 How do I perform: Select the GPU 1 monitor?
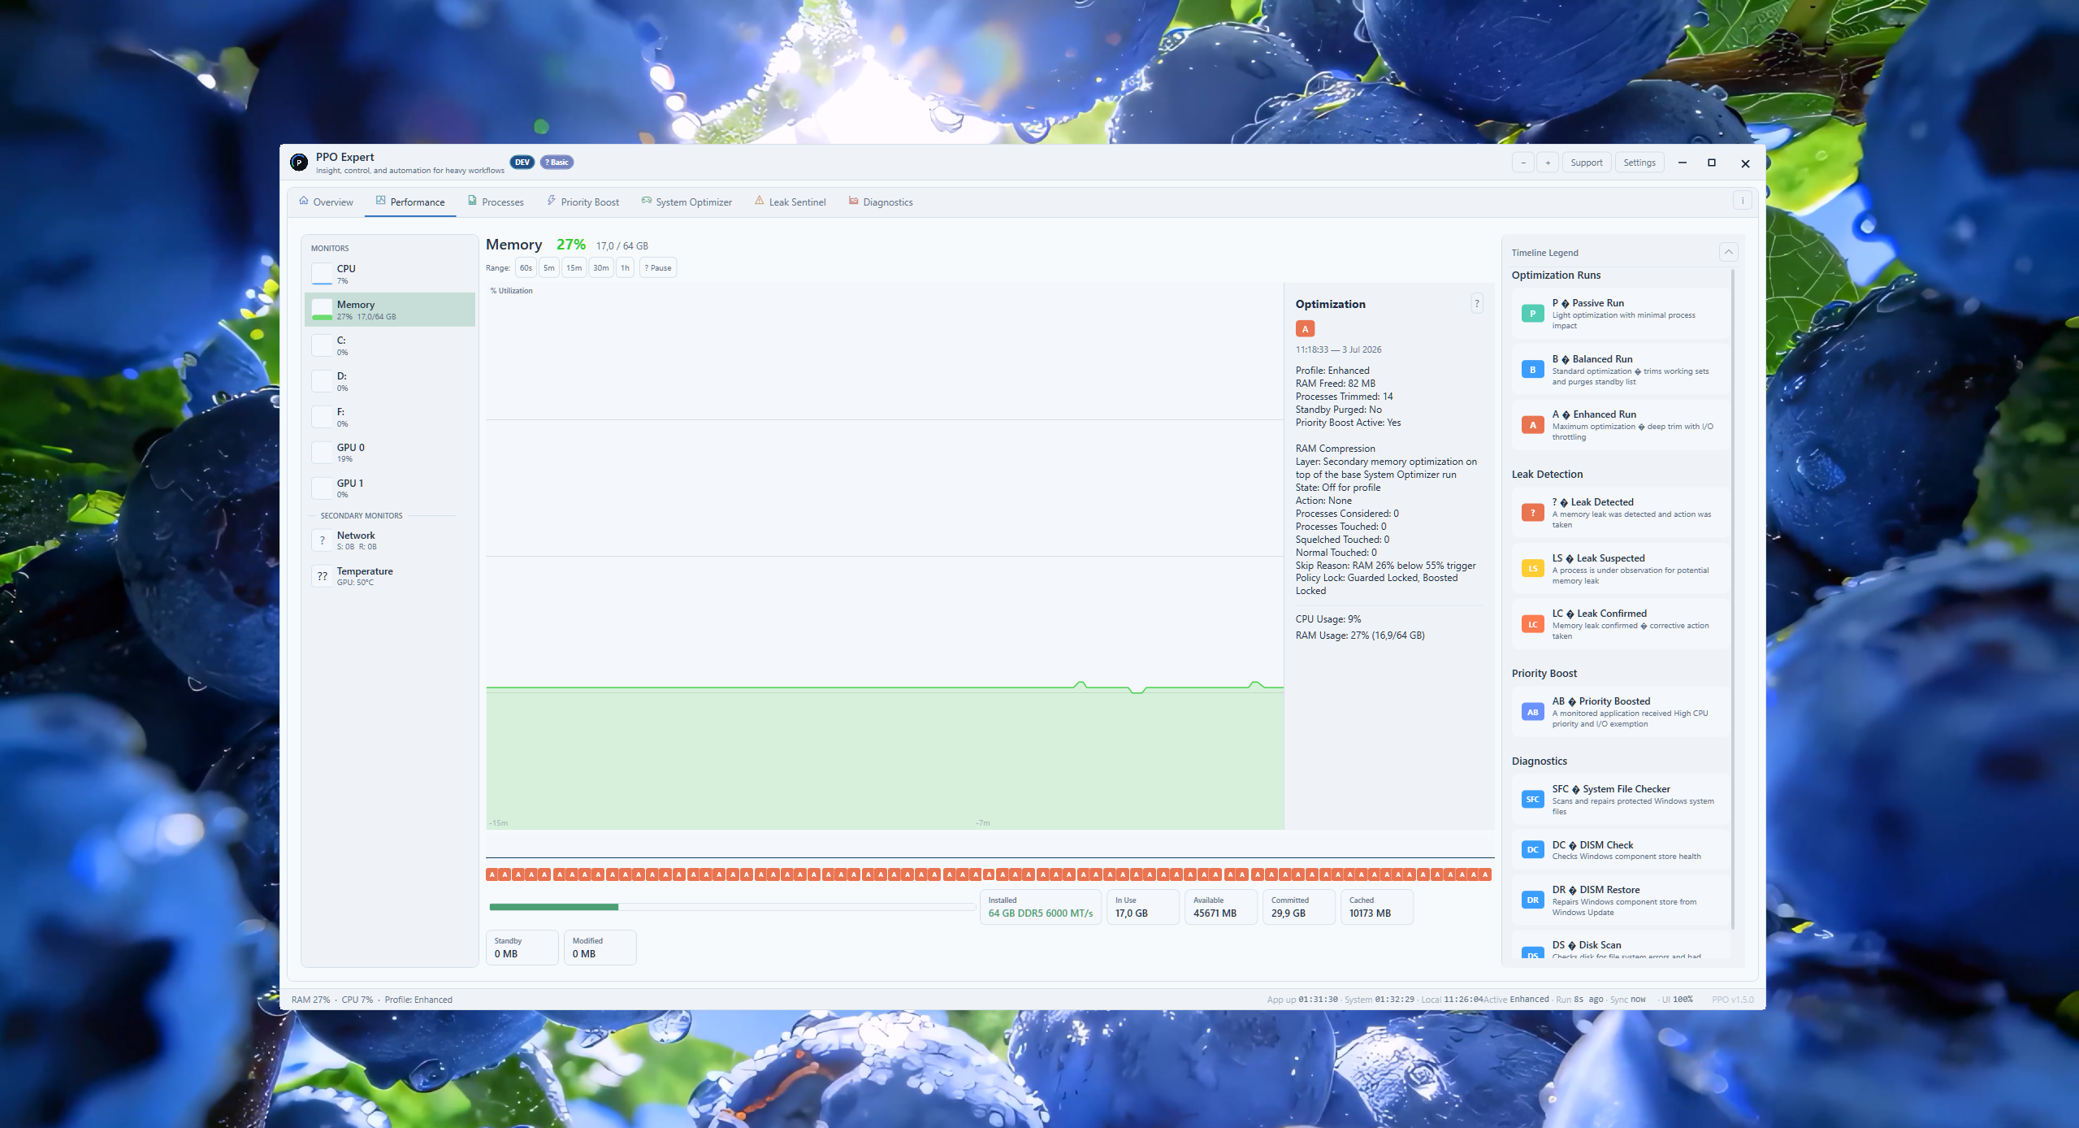click(390, 488)
